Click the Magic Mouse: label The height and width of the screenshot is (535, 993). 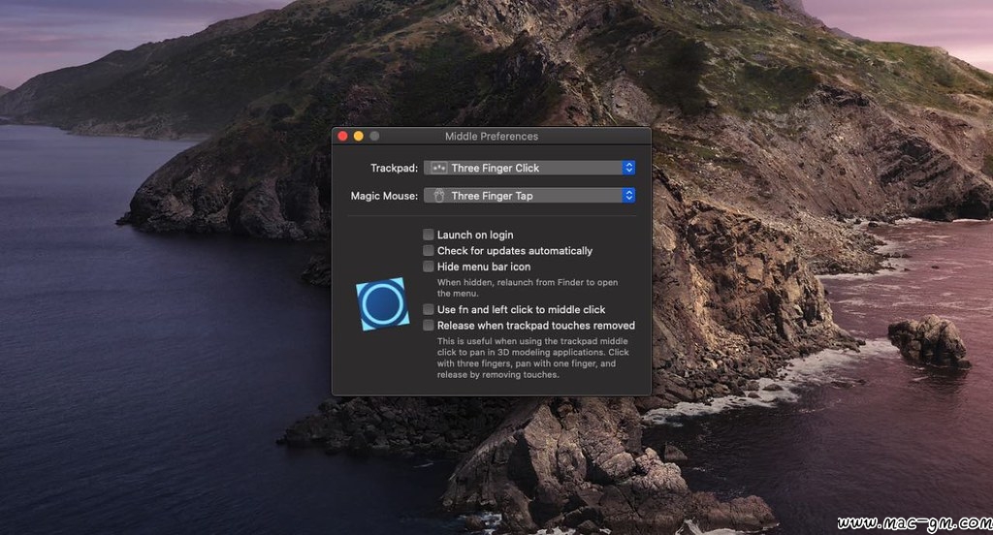pyautogui.click(x=384, y=196)
